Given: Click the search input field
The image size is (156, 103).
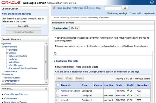Looking at the screenshot, I should [x=113, y=8].
